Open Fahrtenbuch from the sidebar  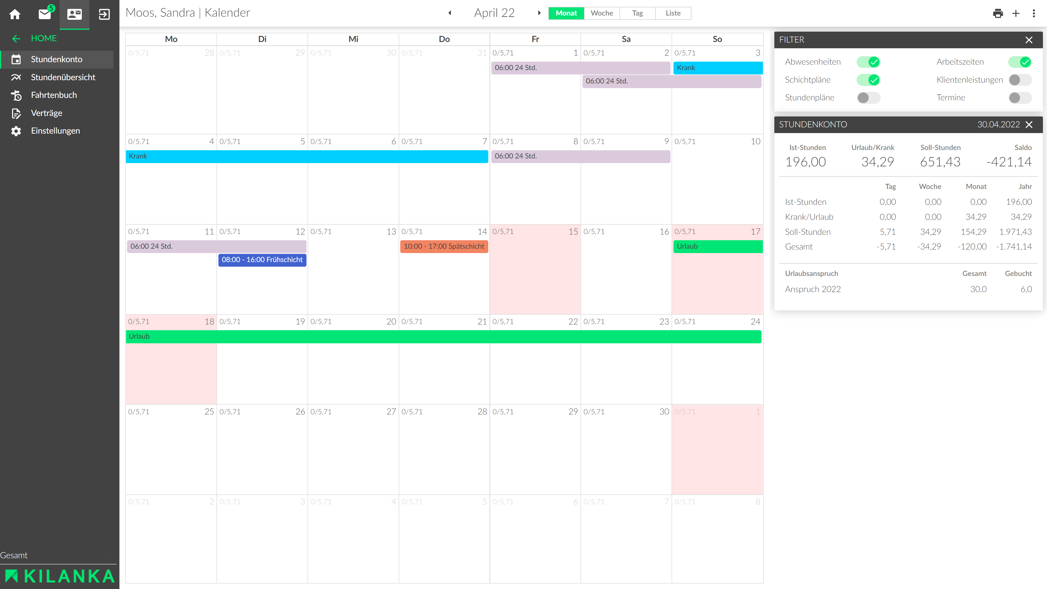[x=54, y=95]
